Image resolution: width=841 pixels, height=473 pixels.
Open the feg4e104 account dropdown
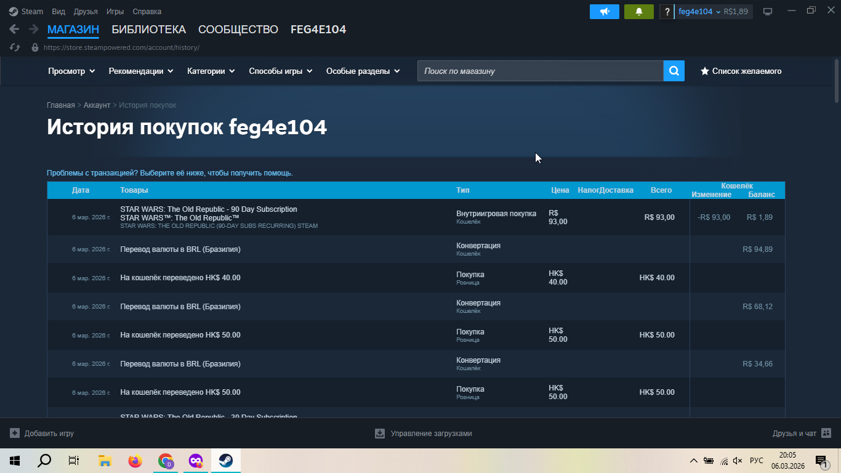click(x=699, y=12)
